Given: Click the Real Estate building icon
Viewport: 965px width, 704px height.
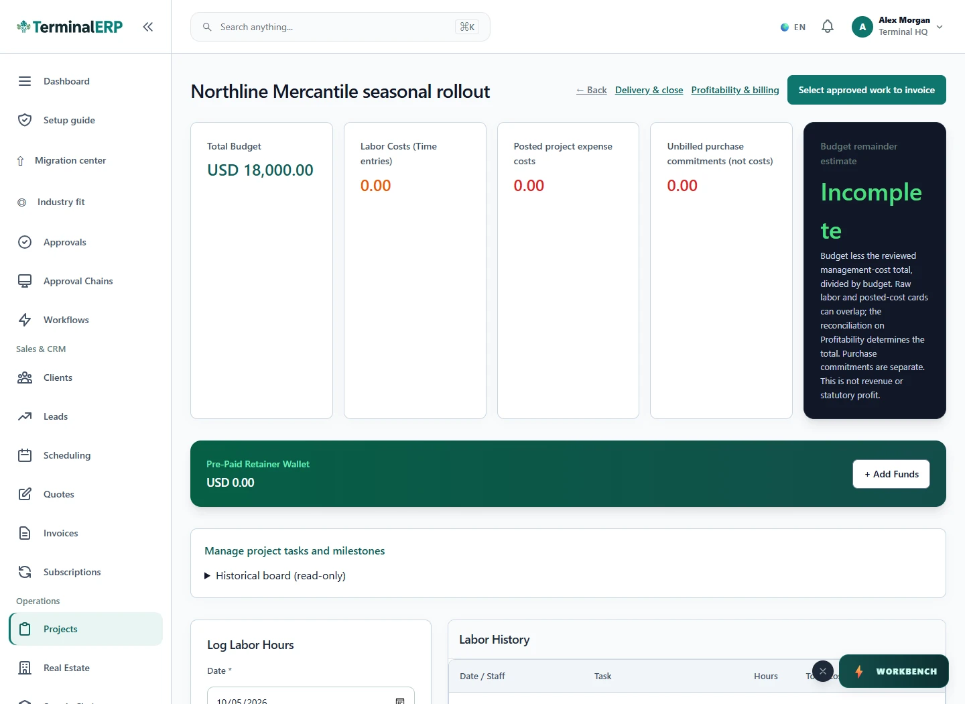Looking at the screenshot, I should 25,668.
